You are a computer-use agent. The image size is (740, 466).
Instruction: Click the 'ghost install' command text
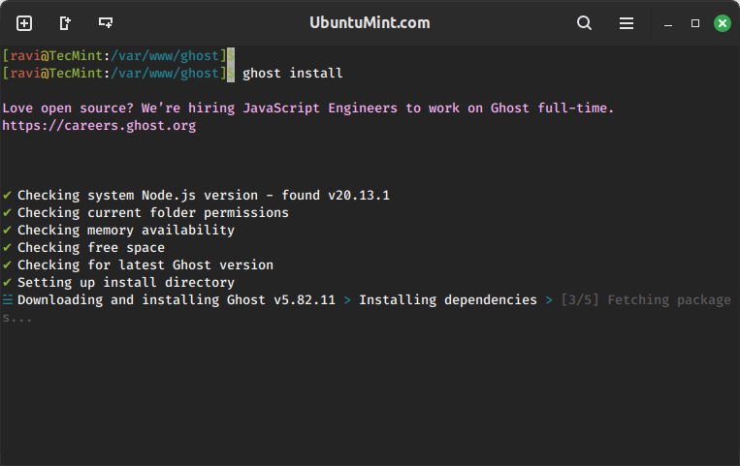point(293,74)
